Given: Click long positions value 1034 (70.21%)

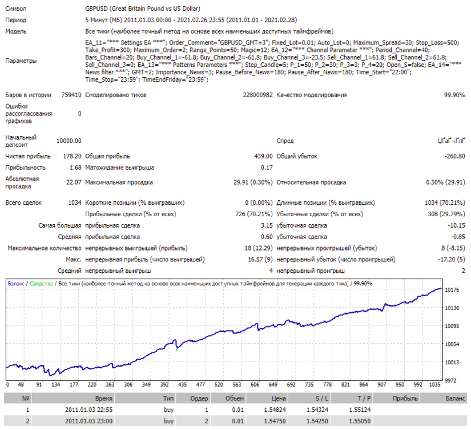Looking at the screenshot, I should [445, 203].
